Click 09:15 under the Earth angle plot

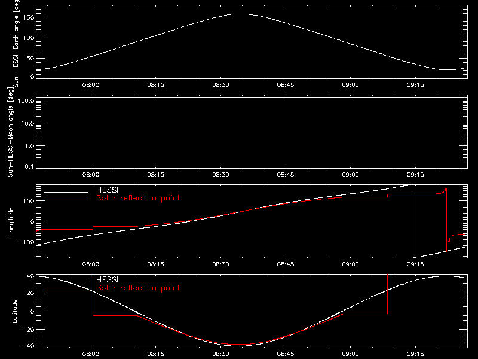[x=415, y=85]
